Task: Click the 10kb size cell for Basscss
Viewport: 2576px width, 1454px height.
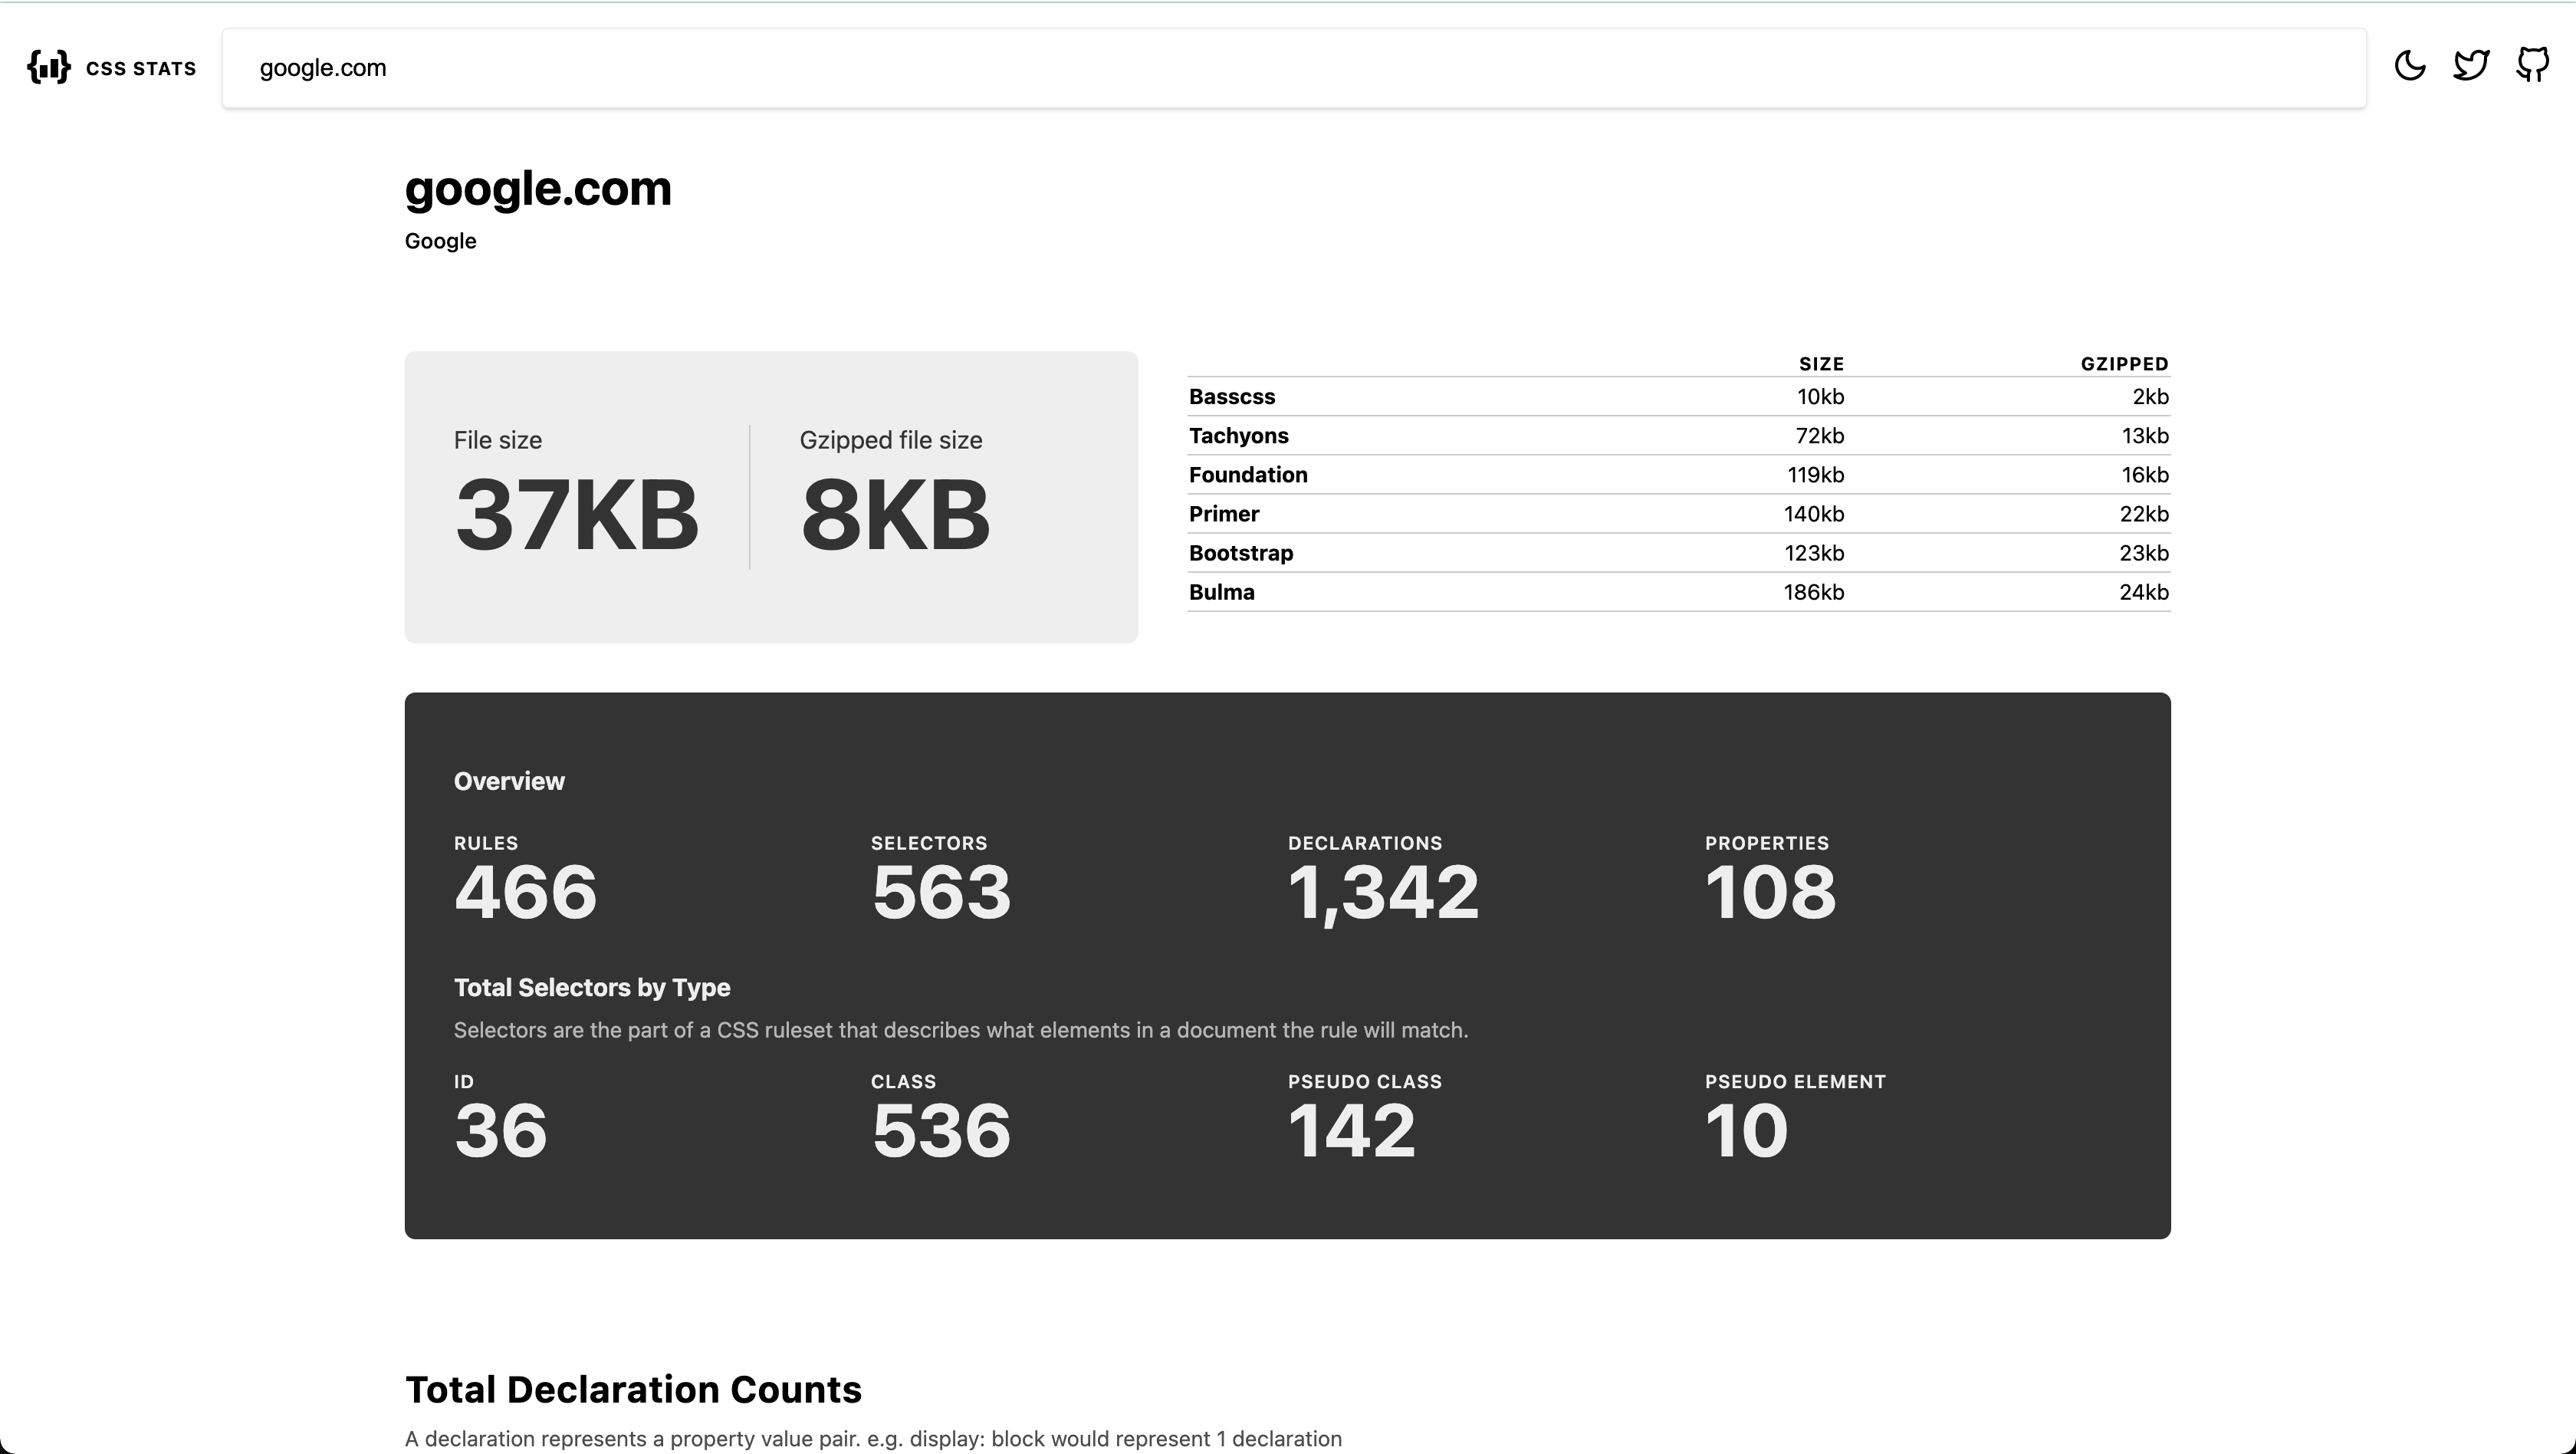Action: click(x=1820, y=397)
